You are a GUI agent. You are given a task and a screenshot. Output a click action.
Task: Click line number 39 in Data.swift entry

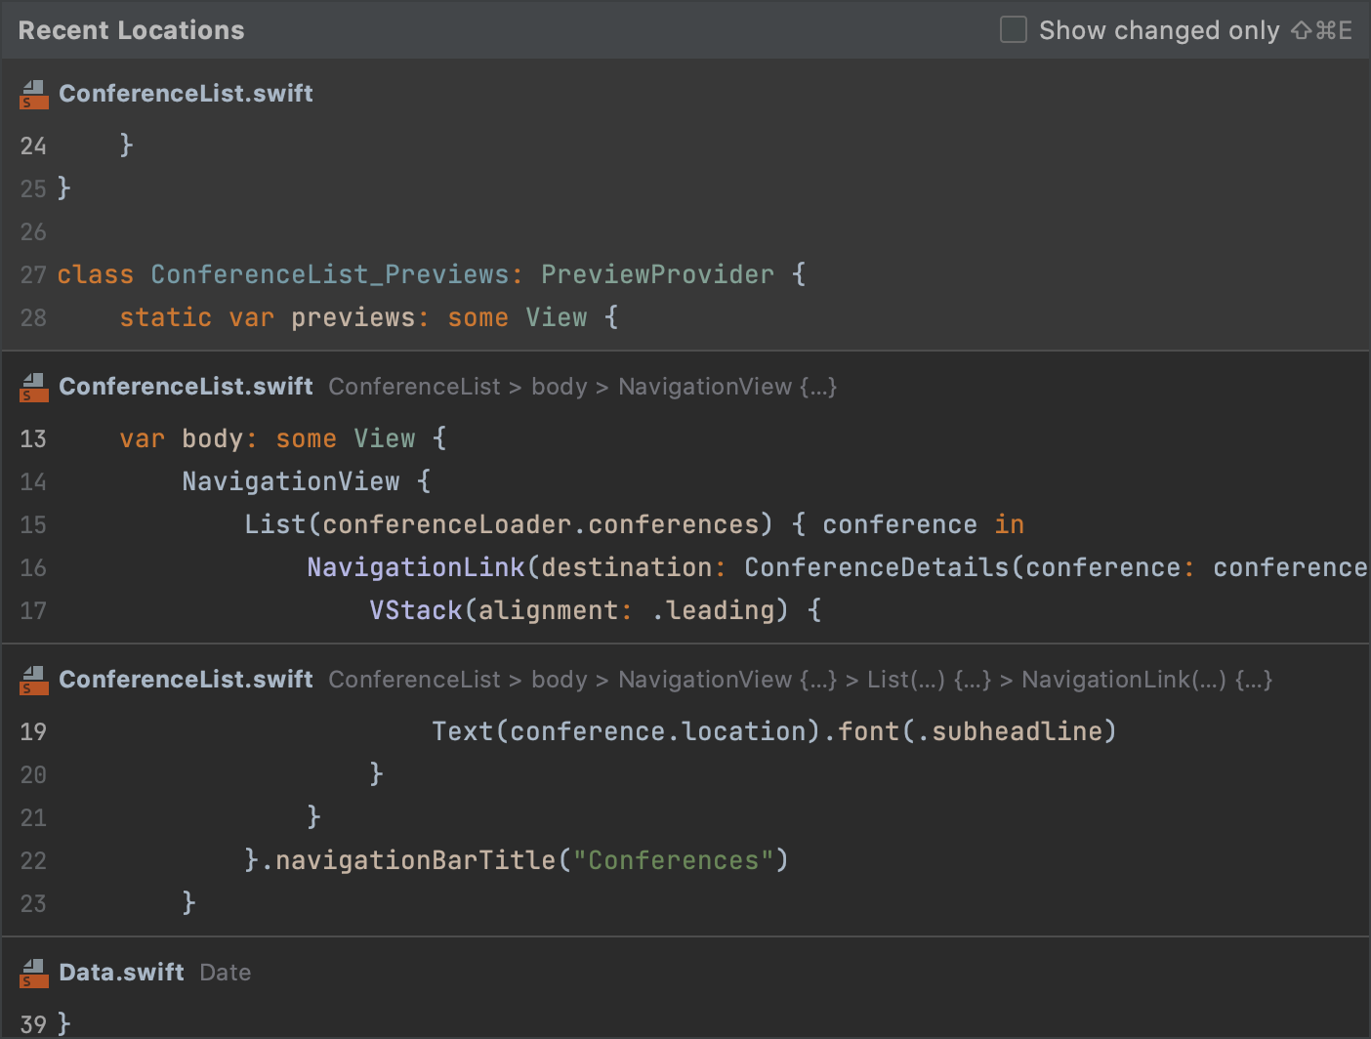(x=33, y=1023)
